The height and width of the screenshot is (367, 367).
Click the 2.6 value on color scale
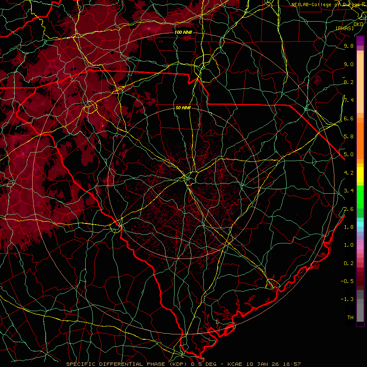coord(349,209)
